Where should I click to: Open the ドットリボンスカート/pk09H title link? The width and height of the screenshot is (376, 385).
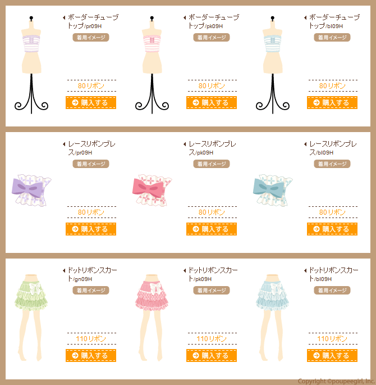[213, 274]
